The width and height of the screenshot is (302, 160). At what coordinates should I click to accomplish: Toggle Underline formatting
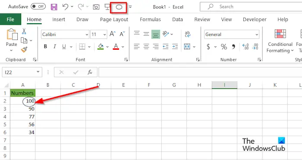pyautogui.click(x=64, y=46)
